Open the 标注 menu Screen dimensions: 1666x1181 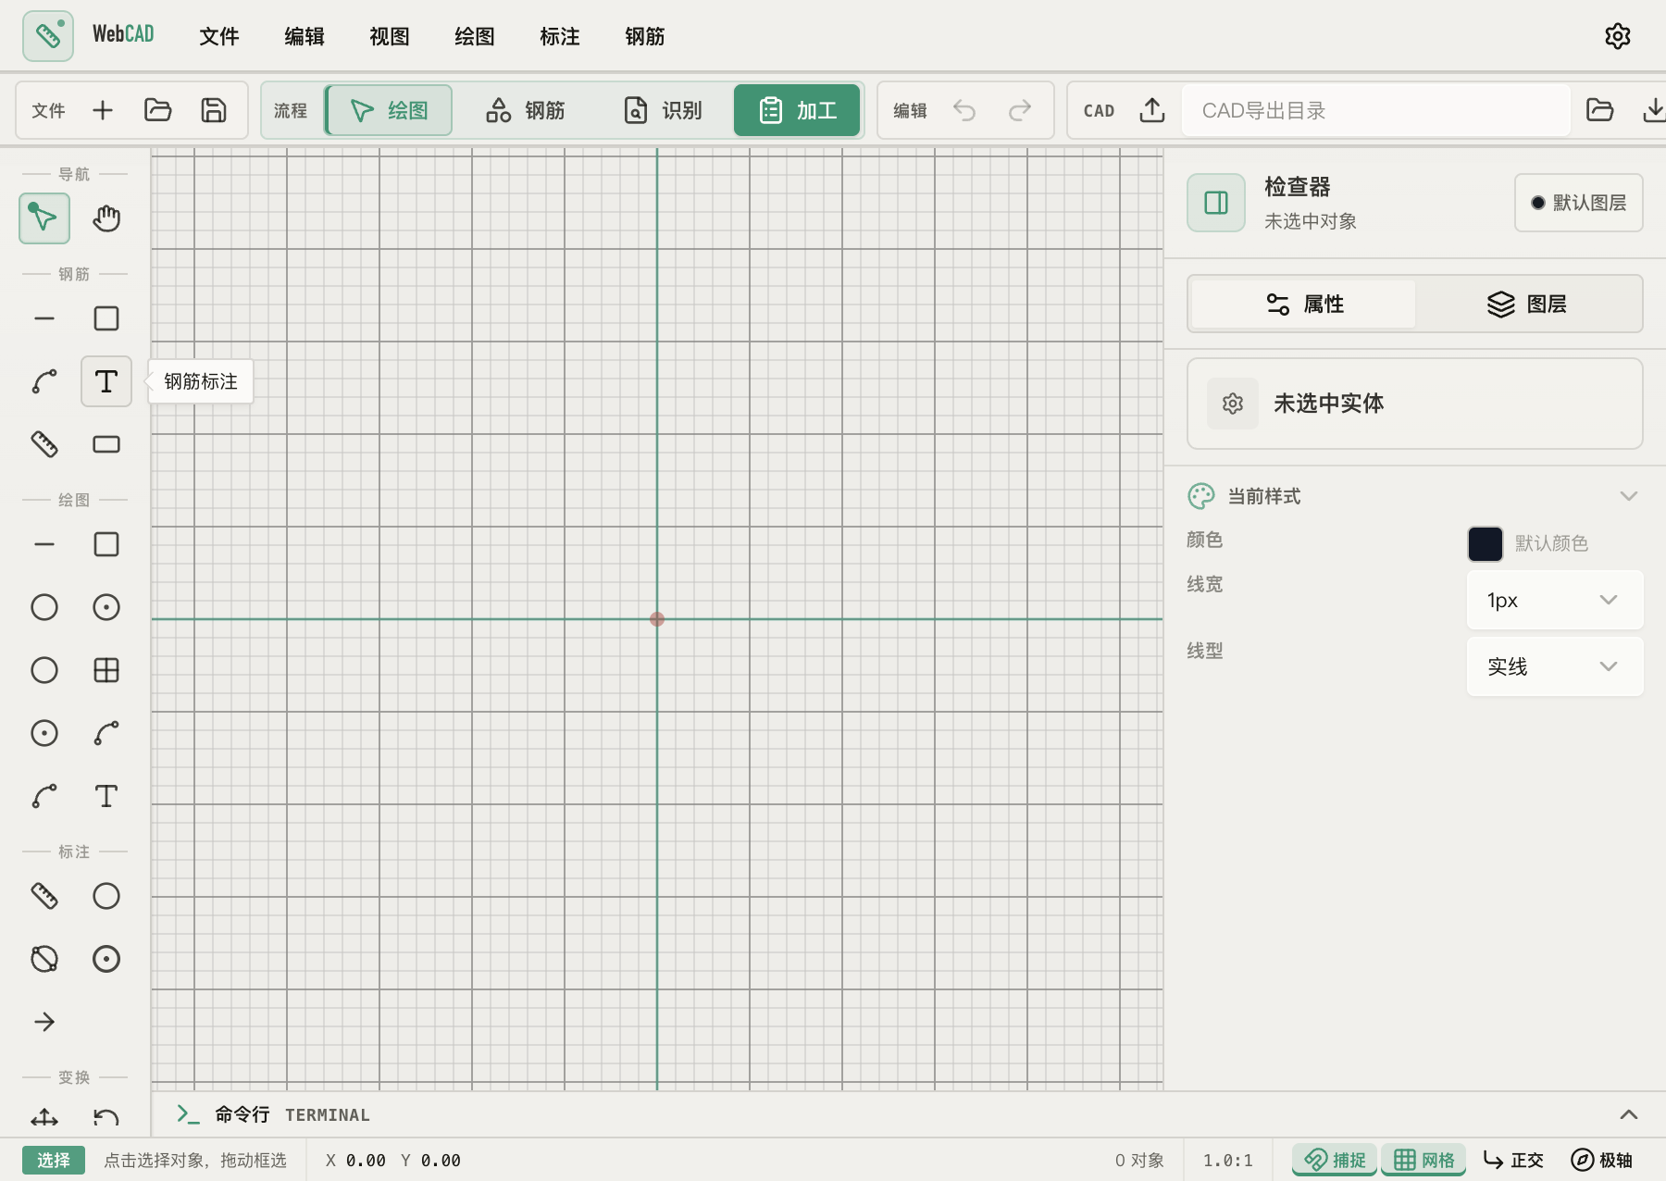pyautogui.click(x=560, y=36)
